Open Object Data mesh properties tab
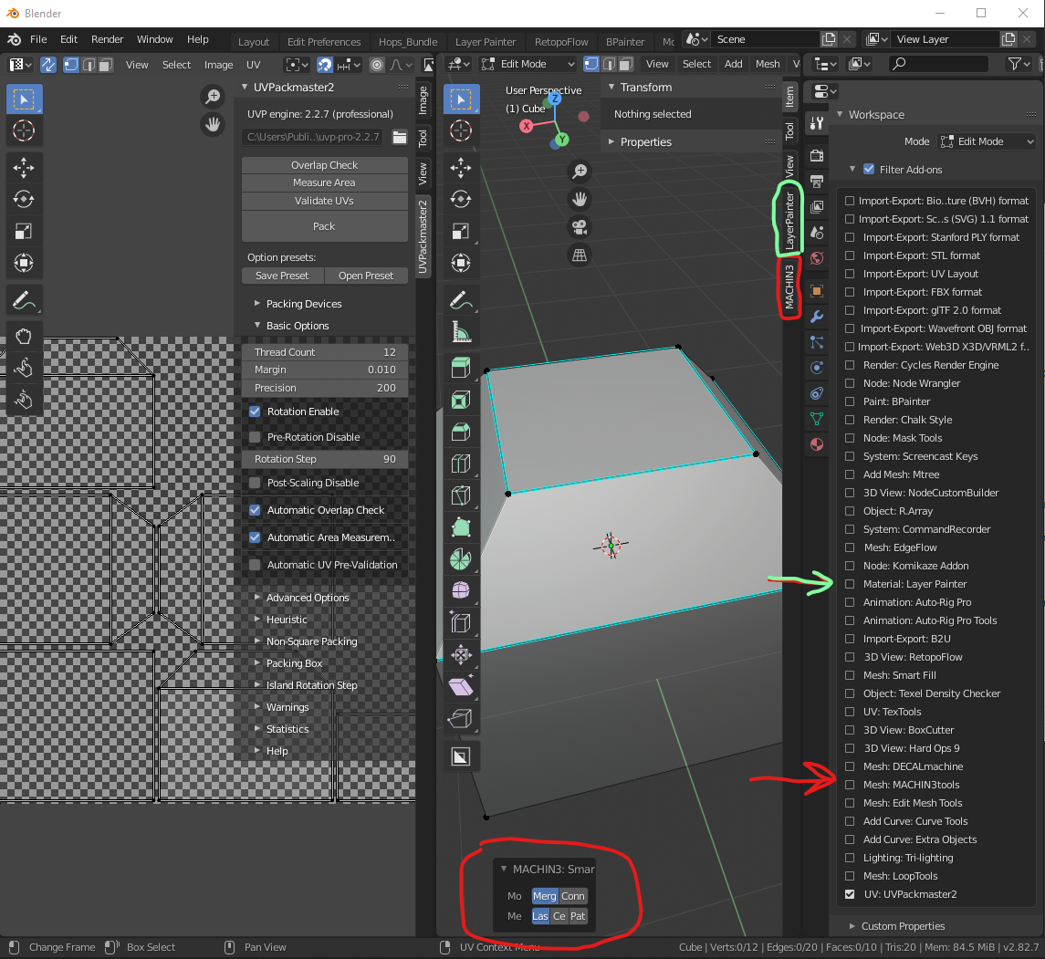 click(x=817, y=419)
